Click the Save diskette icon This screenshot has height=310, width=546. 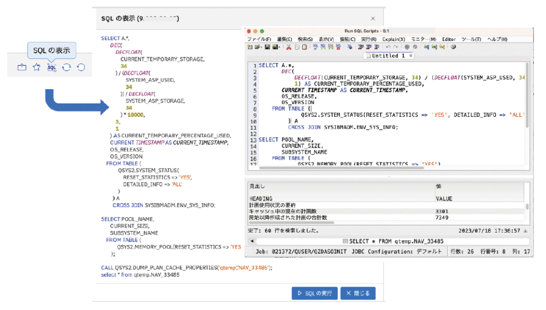point(267,47)
